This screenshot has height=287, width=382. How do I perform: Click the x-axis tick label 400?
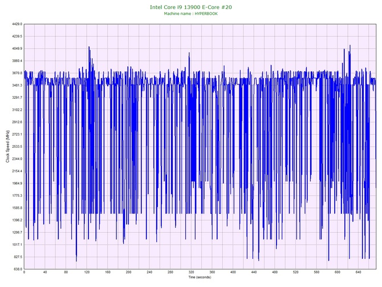click(x=233, y=272)
